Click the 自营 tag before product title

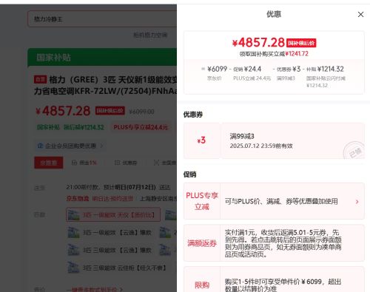tap(40, 79)
